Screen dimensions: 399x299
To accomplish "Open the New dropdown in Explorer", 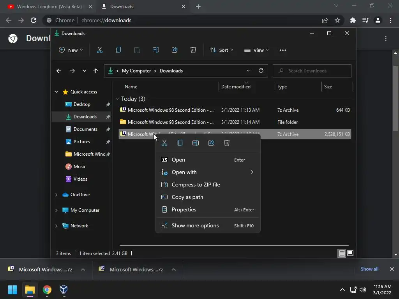I will 71,50.
